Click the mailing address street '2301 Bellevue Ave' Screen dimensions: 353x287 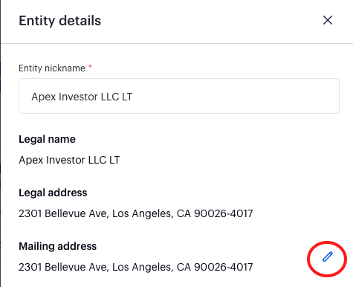(62, 267)
